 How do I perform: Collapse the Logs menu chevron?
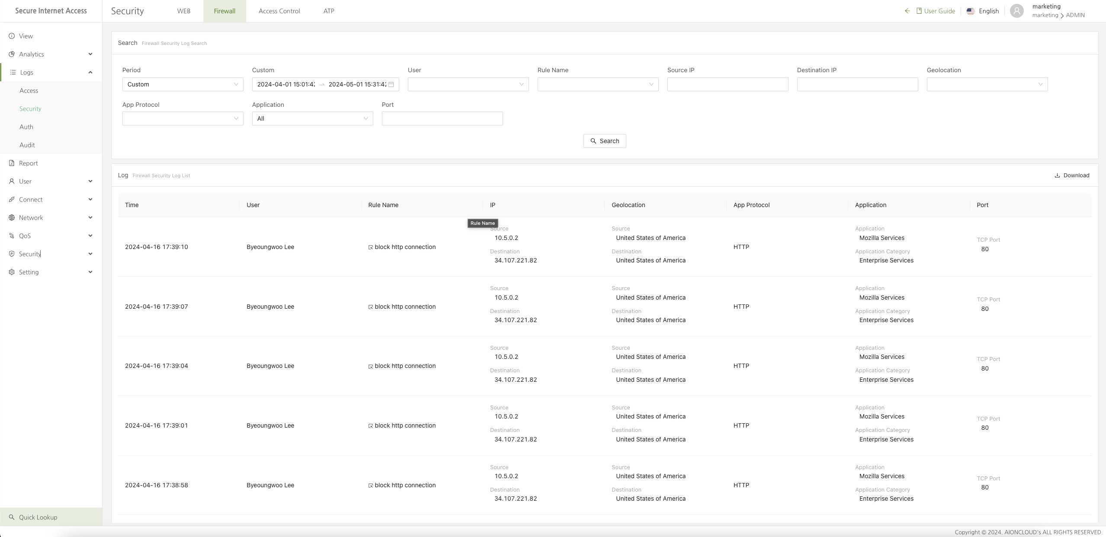(90, 72)
